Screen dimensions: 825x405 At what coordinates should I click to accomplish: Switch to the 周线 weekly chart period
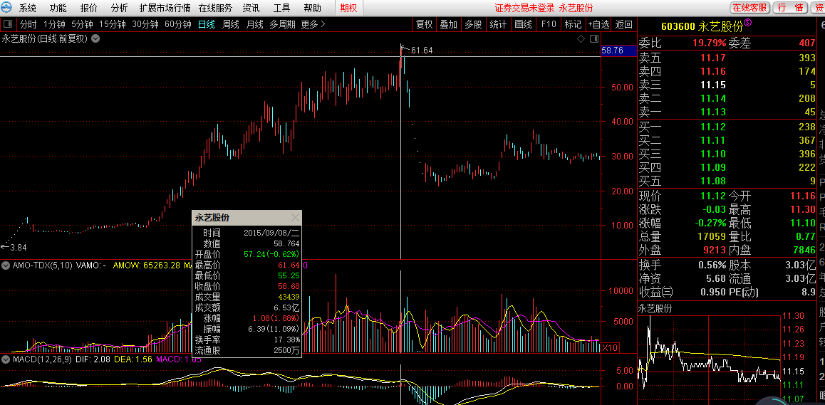coord(230,24)
